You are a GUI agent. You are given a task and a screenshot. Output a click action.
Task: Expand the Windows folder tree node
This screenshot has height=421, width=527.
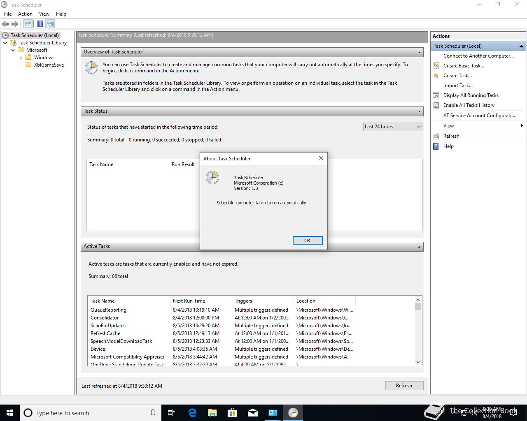(21, 58)
